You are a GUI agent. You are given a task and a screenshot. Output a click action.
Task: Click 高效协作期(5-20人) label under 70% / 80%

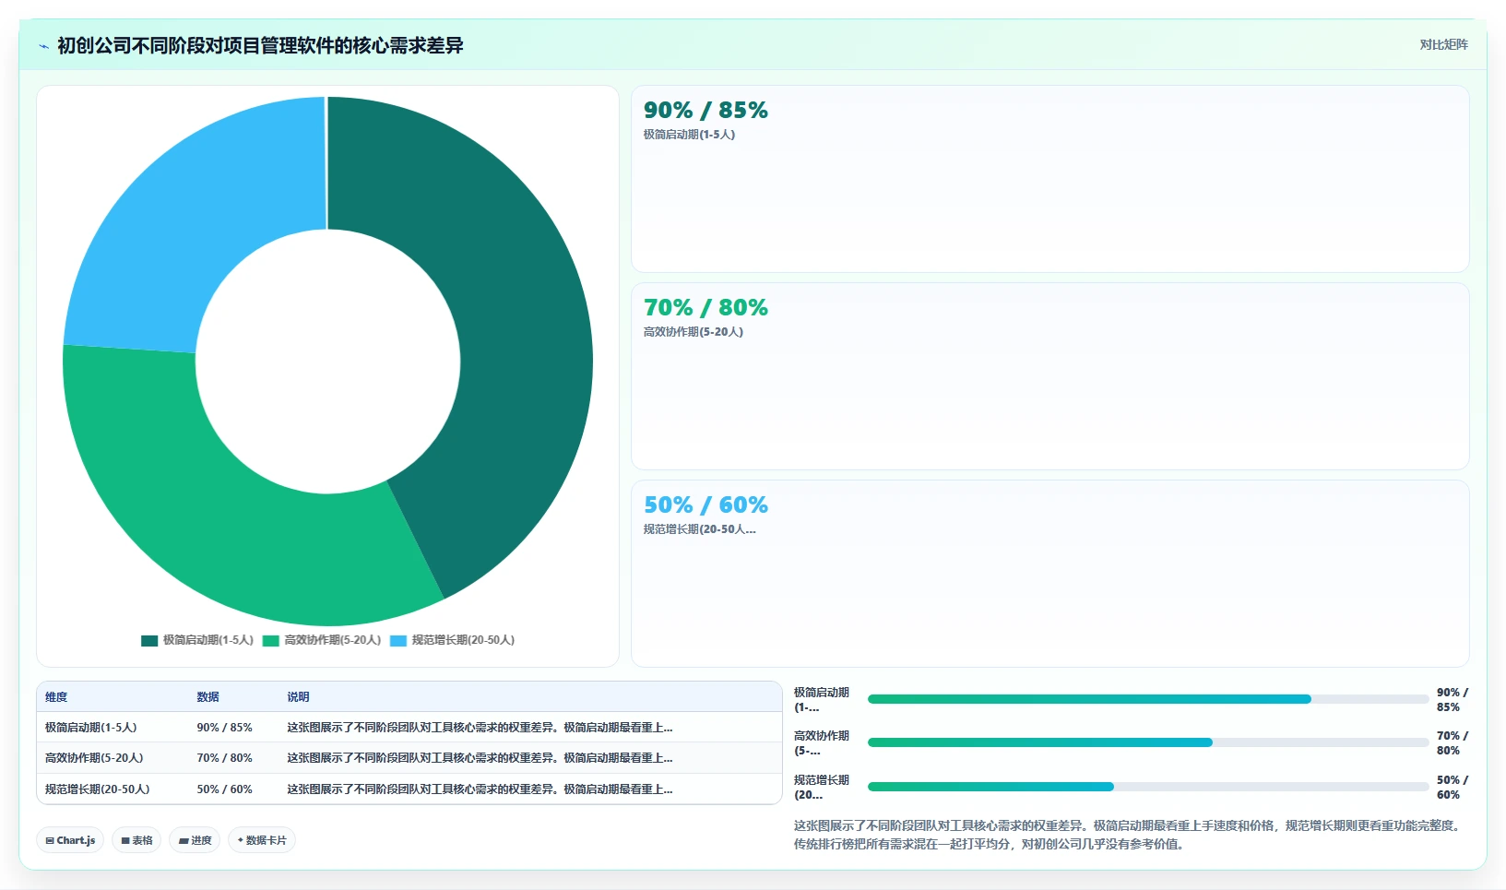(x=693, y=332)
